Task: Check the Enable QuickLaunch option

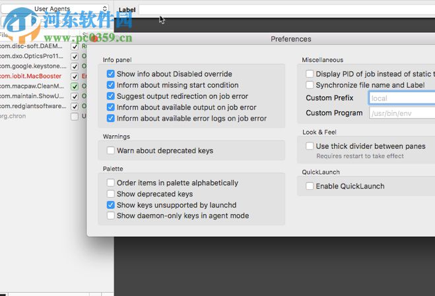Action: point(310,186)
